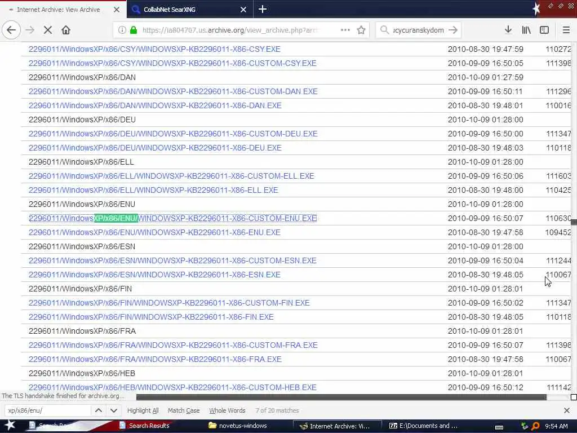Open page actions three-dot menu
577x433 pixels.
pos(345,30)
